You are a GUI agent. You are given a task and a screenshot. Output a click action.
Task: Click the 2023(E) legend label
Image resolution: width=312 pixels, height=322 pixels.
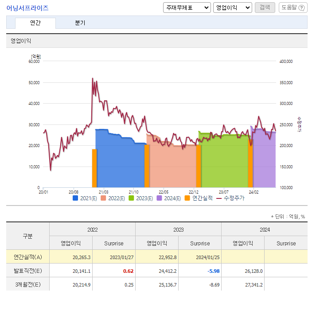tap(144, 198)
